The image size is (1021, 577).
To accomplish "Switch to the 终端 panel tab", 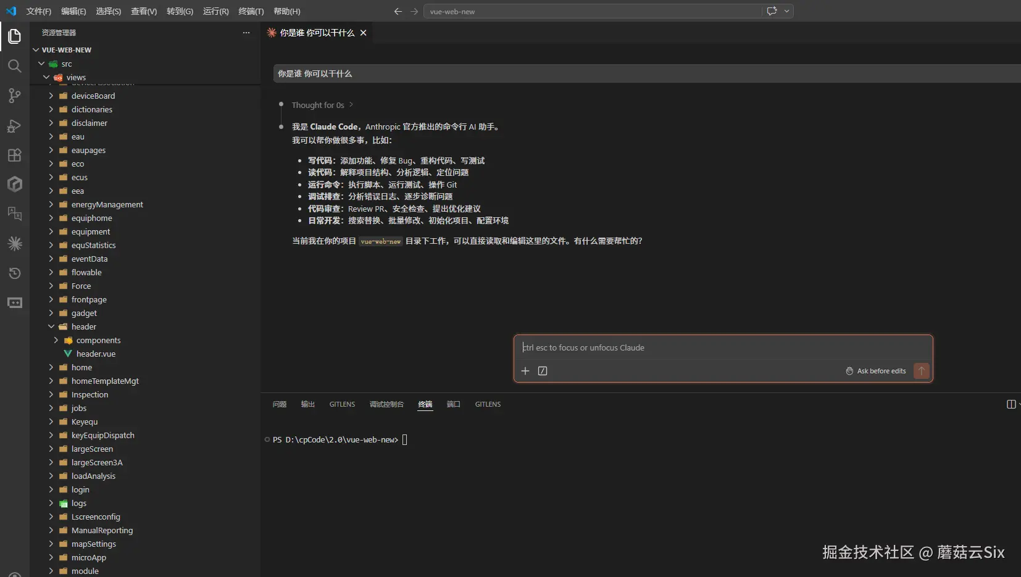I will [x=425, y=404].
